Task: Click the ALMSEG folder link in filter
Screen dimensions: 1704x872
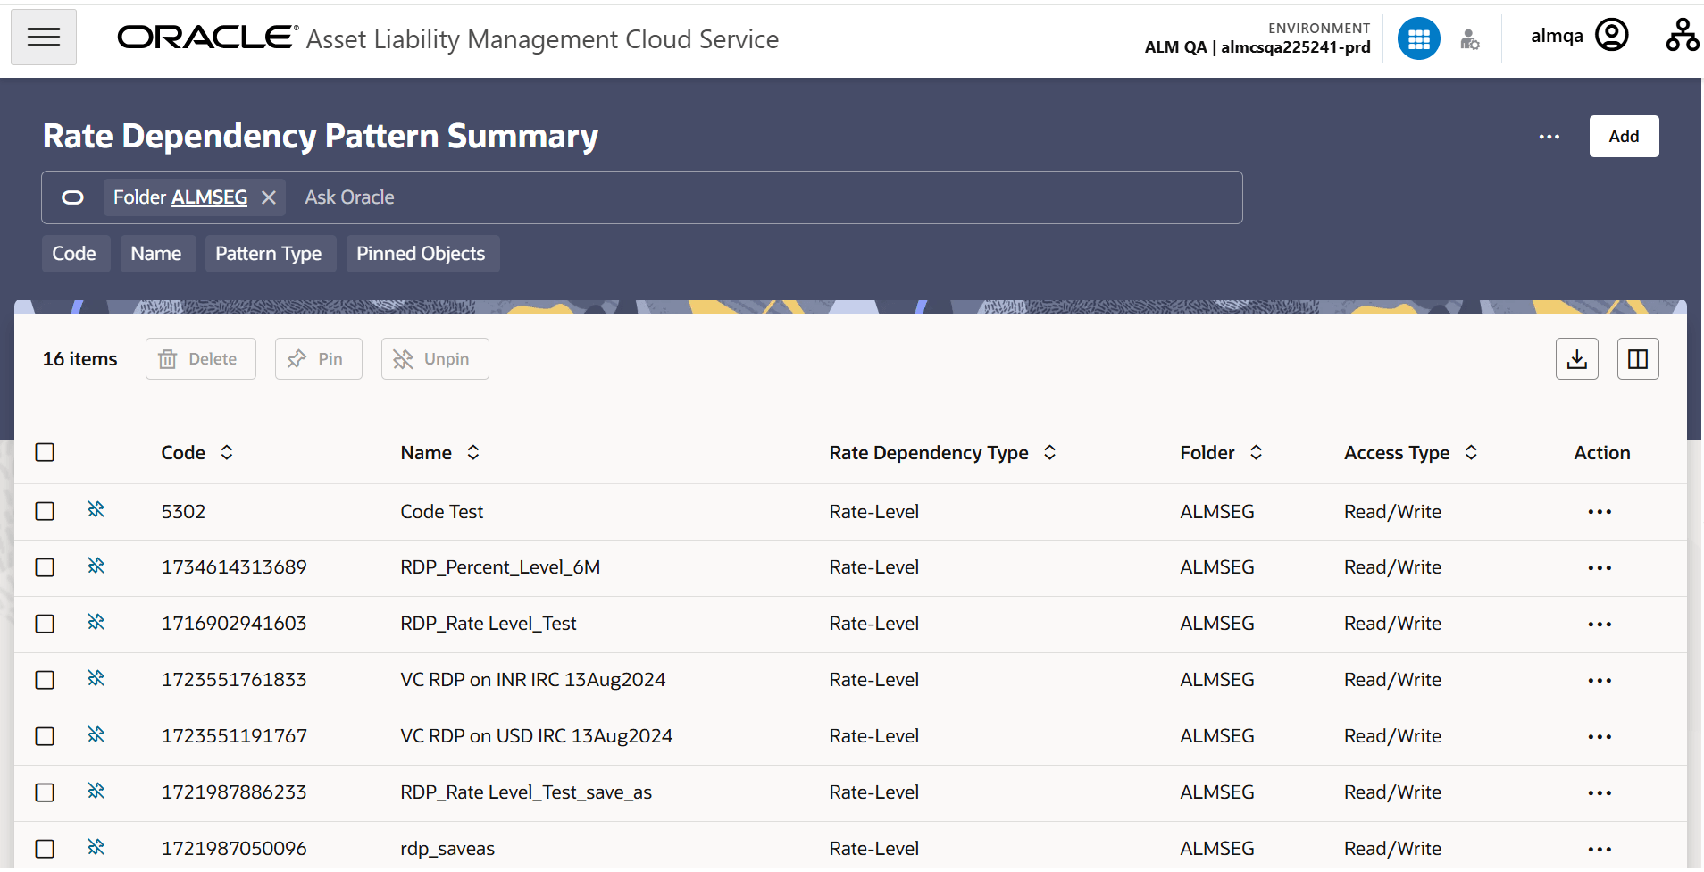Action: pos(210,197)
